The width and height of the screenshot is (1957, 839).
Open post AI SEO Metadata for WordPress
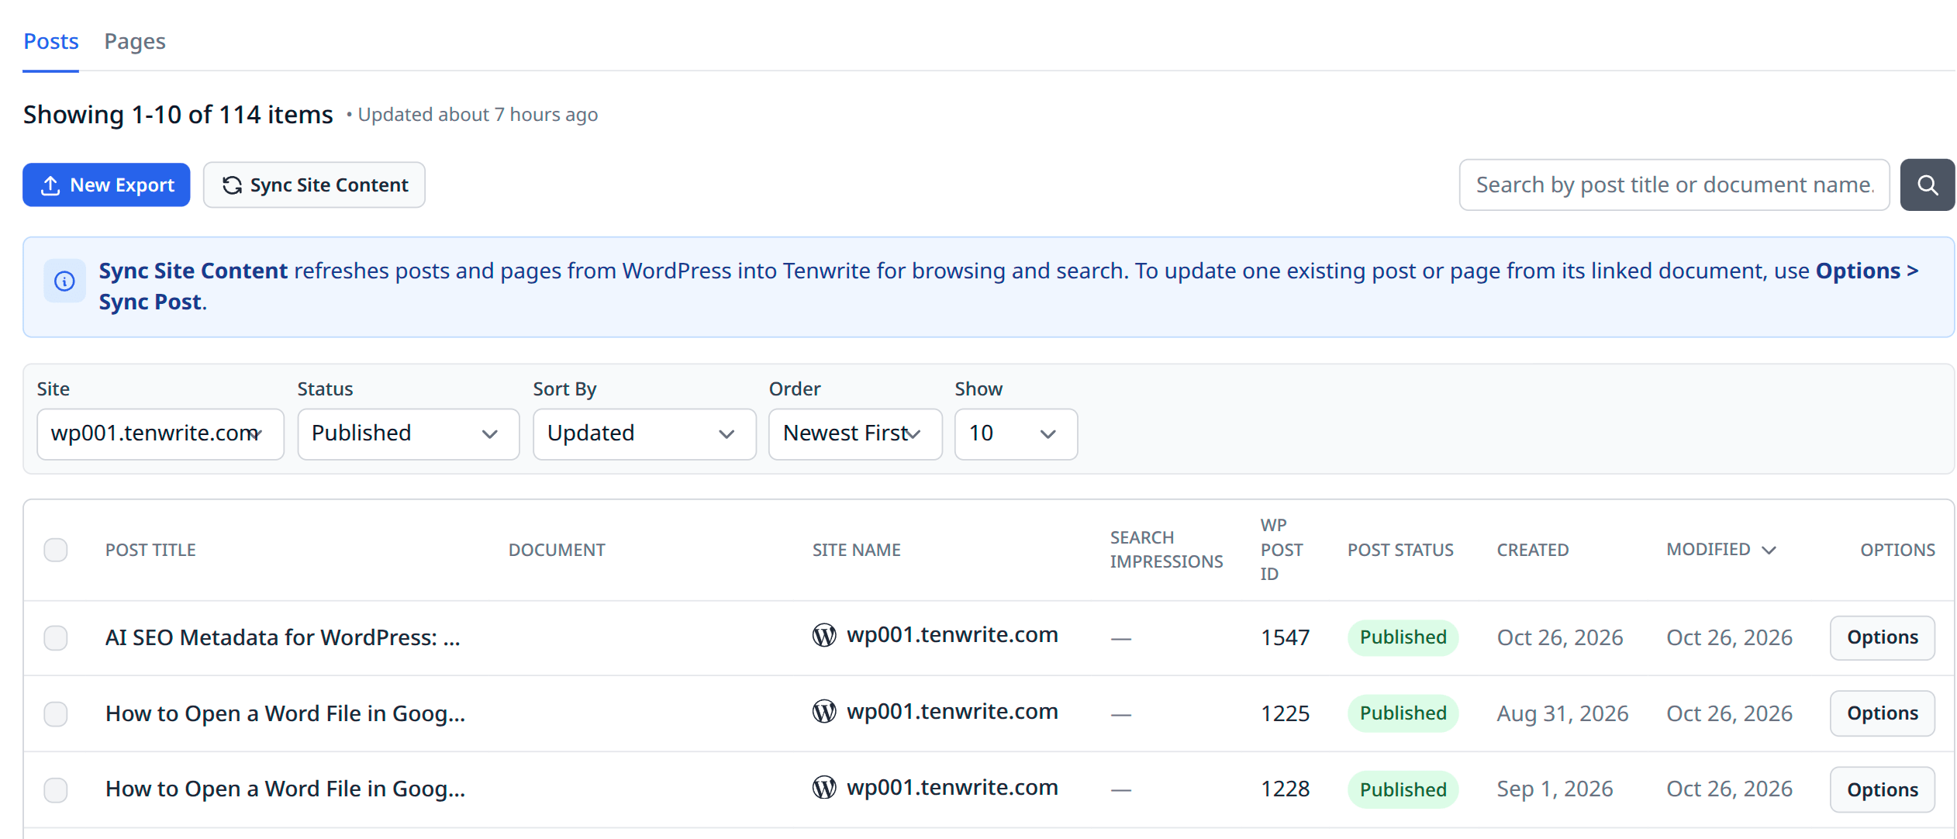pos(283,637)
